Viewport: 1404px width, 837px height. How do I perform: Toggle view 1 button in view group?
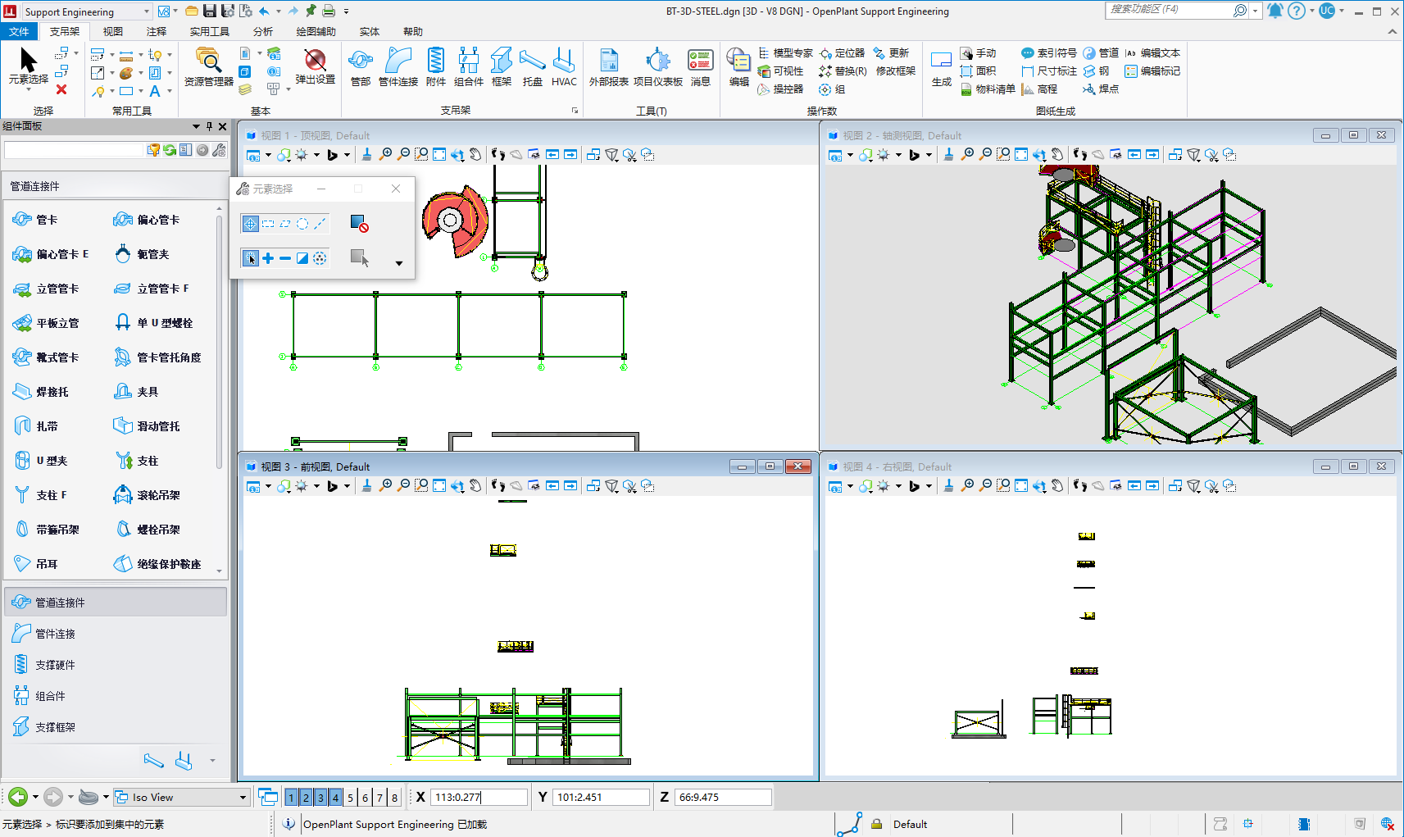point(291,797)
